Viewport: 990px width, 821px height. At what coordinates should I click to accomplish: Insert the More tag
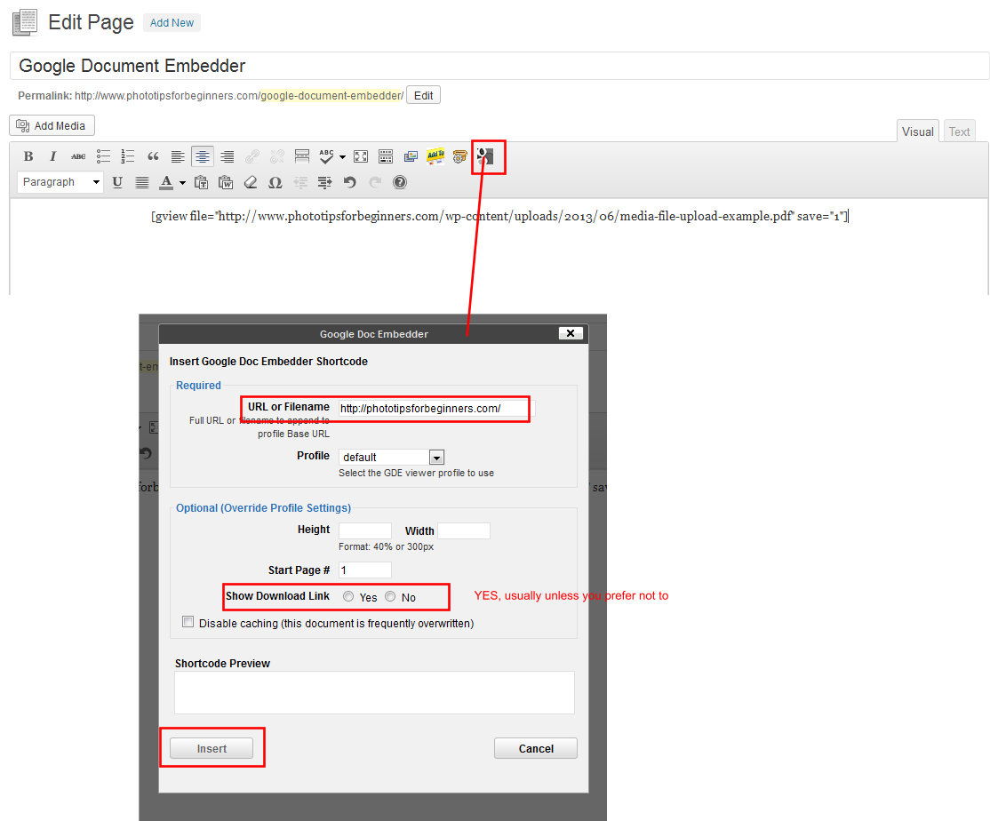pos(302,156)
